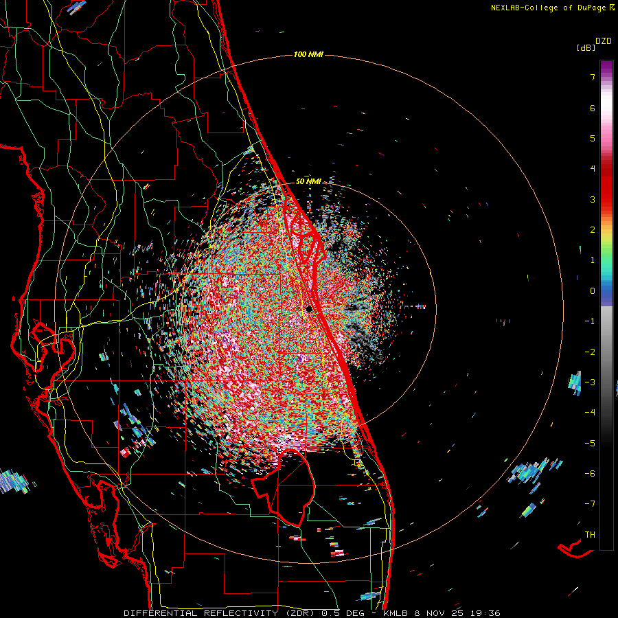Click the [dB] unit label
618x618 pixels.
[586, 47]
